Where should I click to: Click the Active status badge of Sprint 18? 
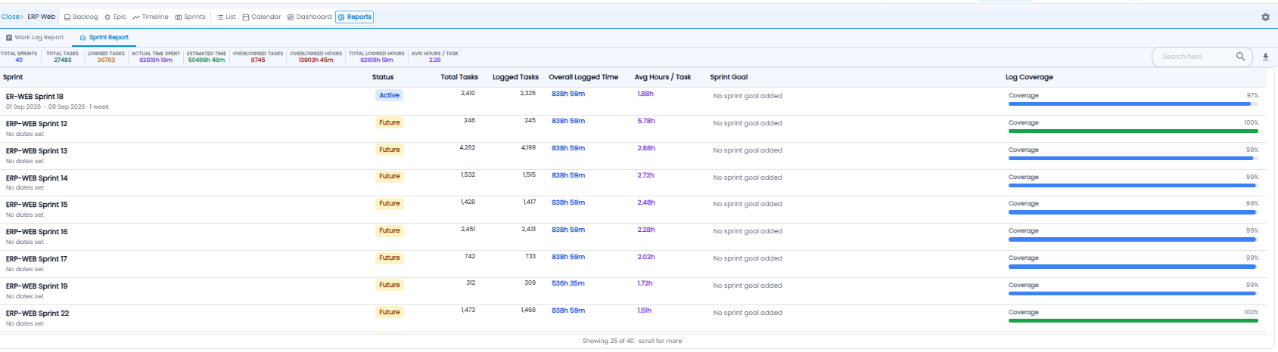coord(390,95)
